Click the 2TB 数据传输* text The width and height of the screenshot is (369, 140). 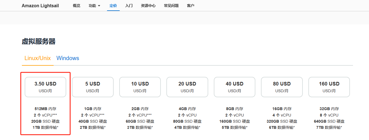[x=93, y=127]
